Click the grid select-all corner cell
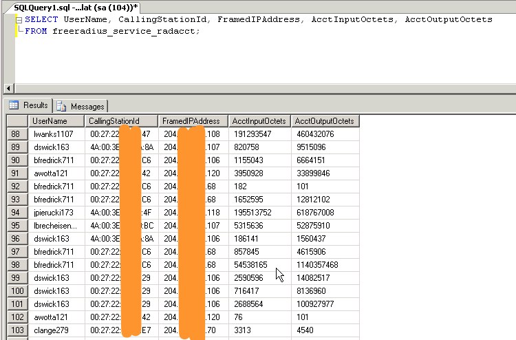The height and width of the screenshot is (340, 516). pos(17,121)
